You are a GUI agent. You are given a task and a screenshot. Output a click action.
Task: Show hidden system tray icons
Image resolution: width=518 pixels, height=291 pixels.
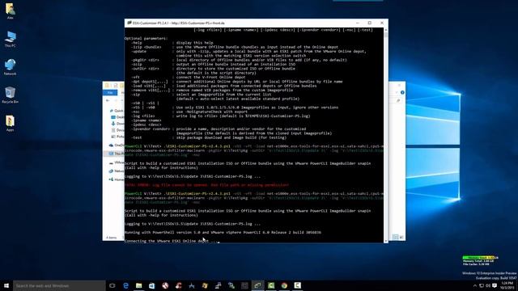coord(475,285)
